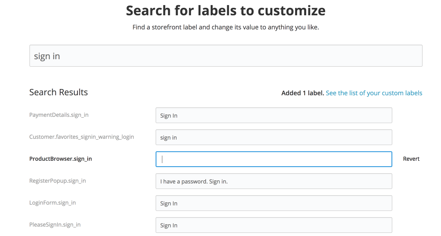Image resolution: width=441 pixels, height=236 pixels.
Task: Open 'See the list of your custom labels'
Action: (x=374, y=93)
